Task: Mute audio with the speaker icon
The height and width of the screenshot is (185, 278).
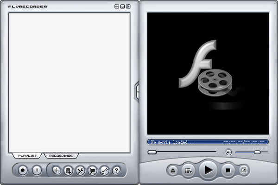Action: [x=228, y=152]
